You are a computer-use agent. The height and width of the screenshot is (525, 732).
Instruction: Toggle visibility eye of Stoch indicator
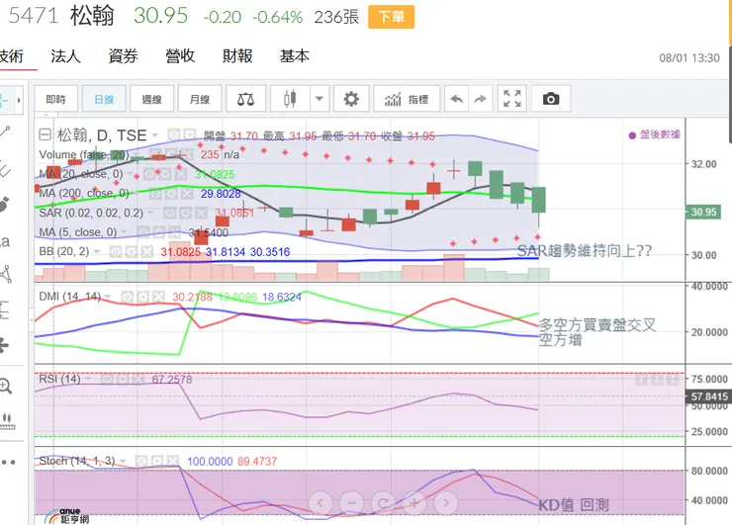point(141,461)
